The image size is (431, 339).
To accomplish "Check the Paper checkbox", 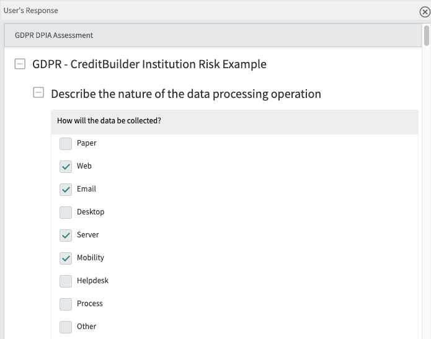I will 66,144.
